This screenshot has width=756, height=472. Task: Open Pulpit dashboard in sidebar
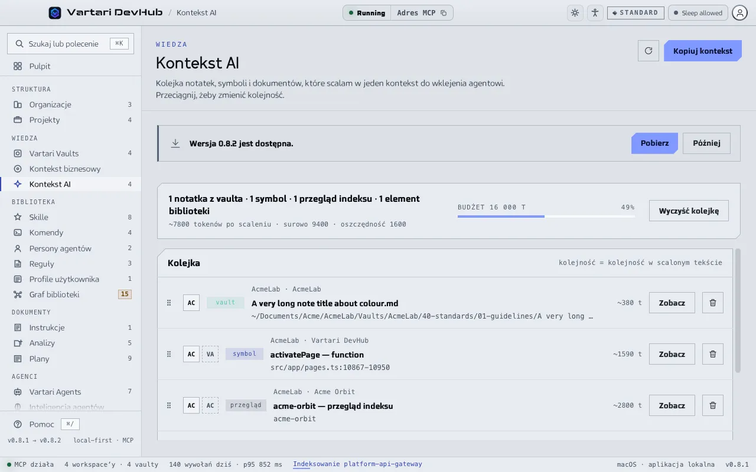click(x=71, y=66)
